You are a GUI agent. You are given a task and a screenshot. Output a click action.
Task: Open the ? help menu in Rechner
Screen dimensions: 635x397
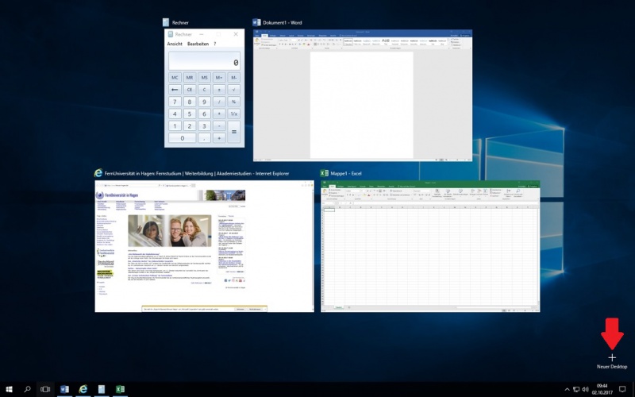(215, 44)
